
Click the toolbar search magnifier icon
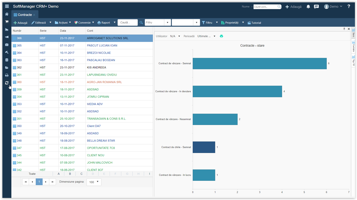[x=141, y=23]
